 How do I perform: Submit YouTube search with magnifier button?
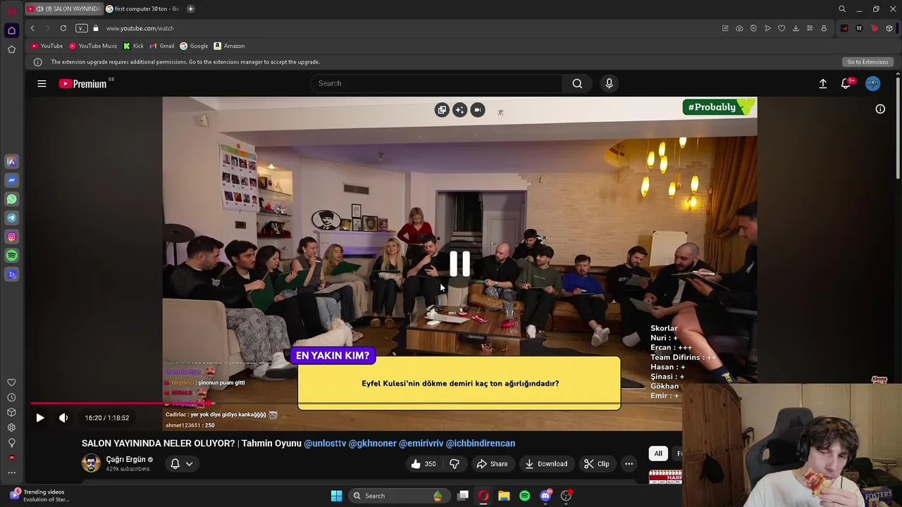coord(577,83)
